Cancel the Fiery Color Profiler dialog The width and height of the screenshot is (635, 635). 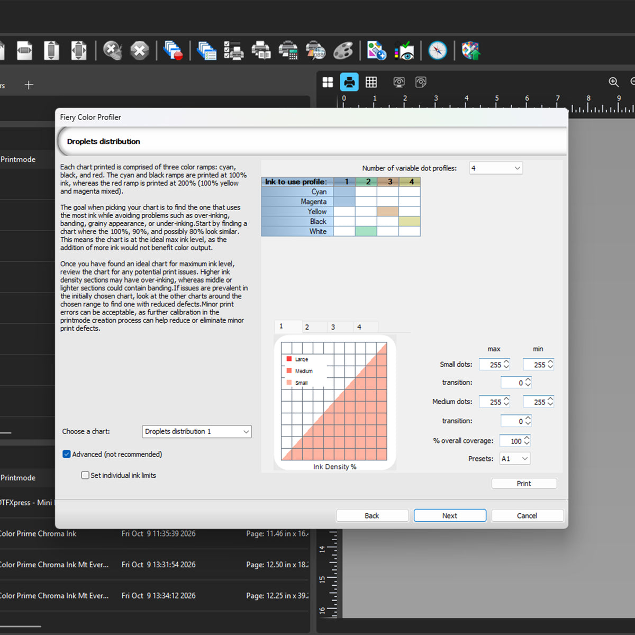[x=527, y=515]
